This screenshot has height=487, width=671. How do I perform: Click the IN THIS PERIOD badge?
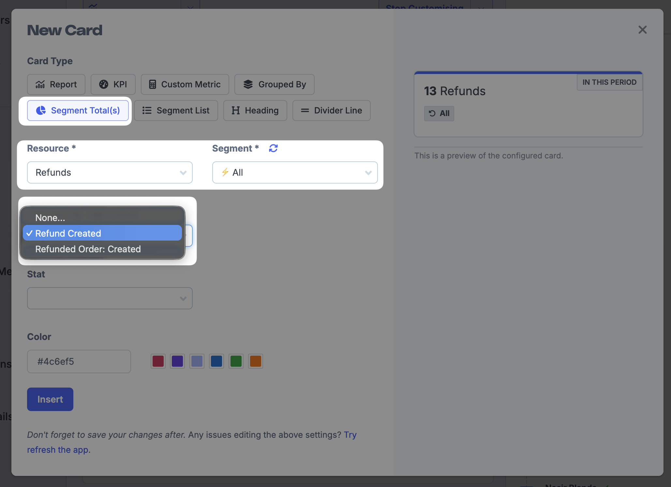(609, 82)
